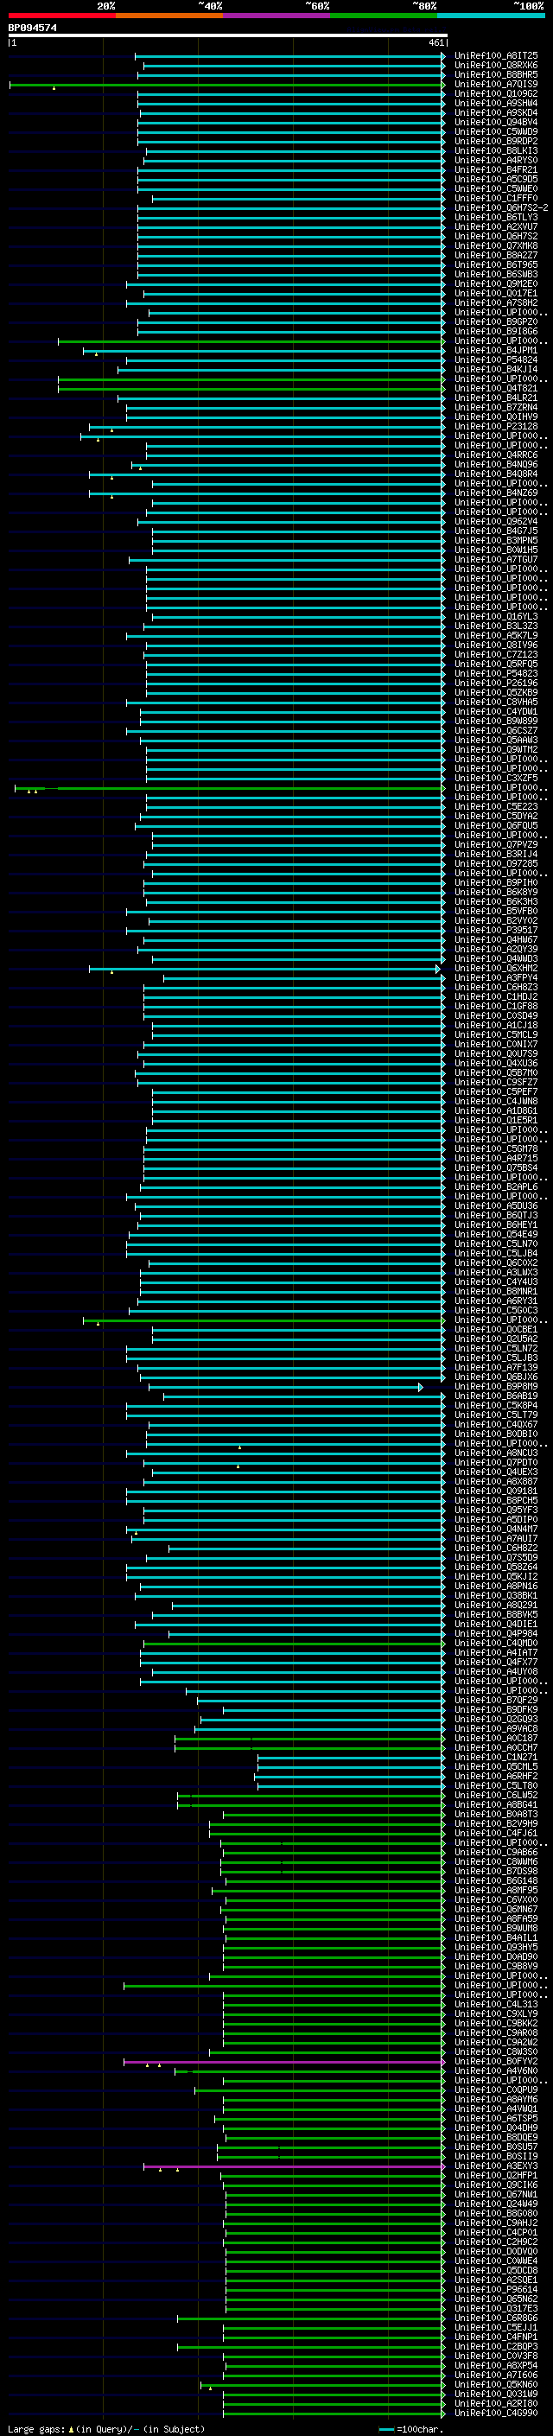Click label UniRef100_Q38BK1
This screenshot has height=2436, width=553.
click(x=495, y=1595)
